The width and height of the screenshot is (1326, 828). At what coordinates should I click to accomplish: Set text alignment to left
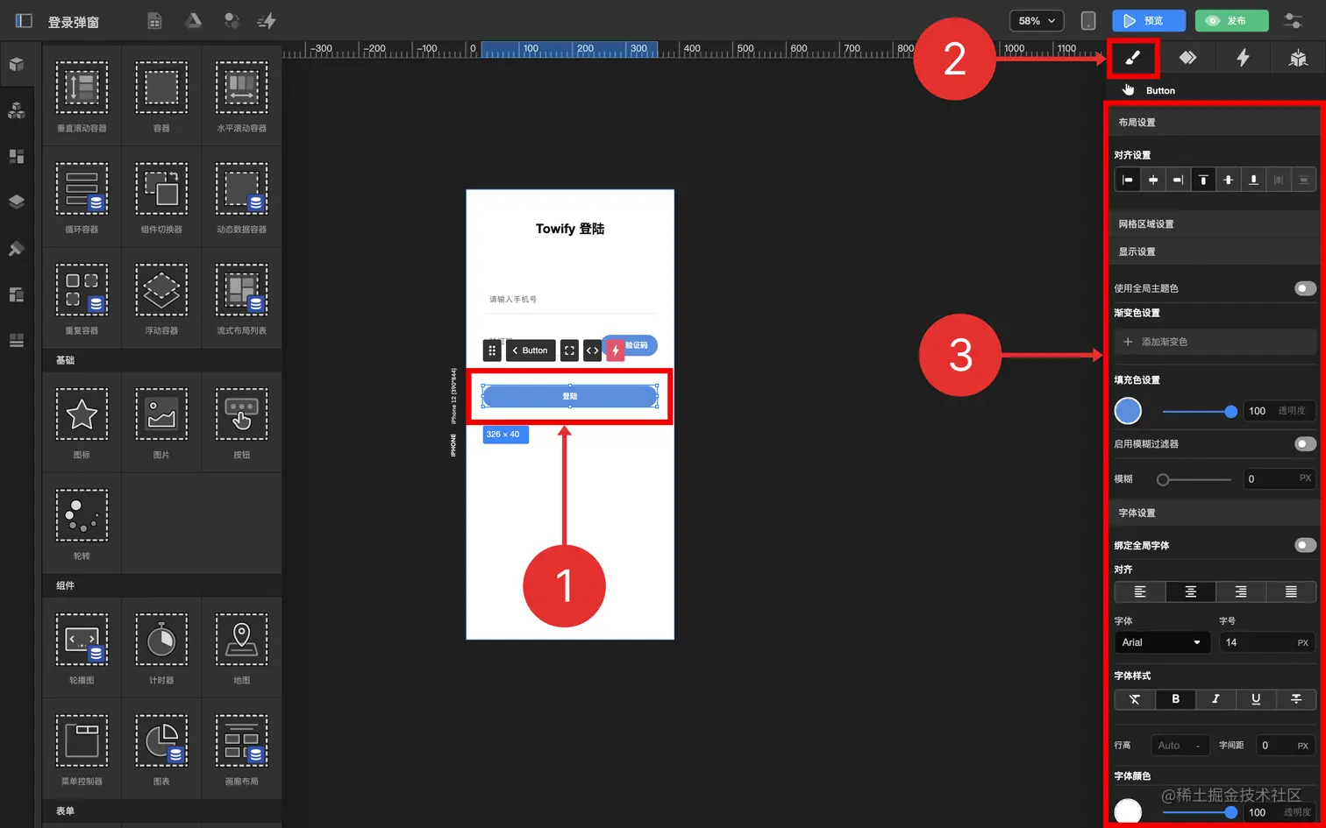(1140, 592)
